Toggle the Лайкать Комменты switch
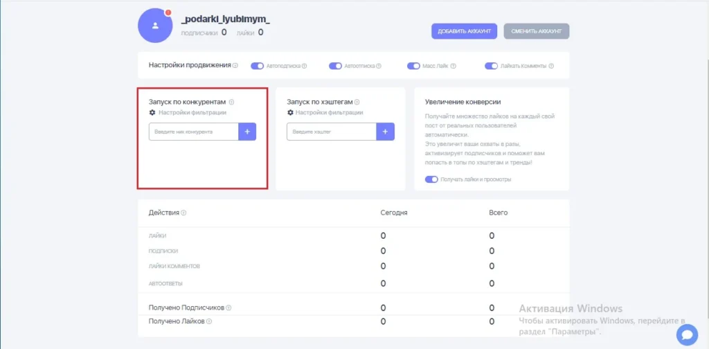Screen dimensions: 709x349 (x=491, y=66)
